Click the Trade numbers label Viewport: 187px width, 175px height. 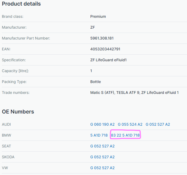tap(16, 93)
